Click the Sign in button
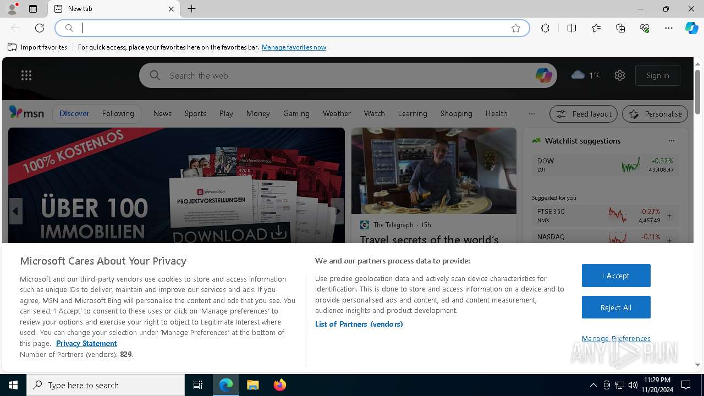Viewport: 704px width, 396px height. [658, 75]
